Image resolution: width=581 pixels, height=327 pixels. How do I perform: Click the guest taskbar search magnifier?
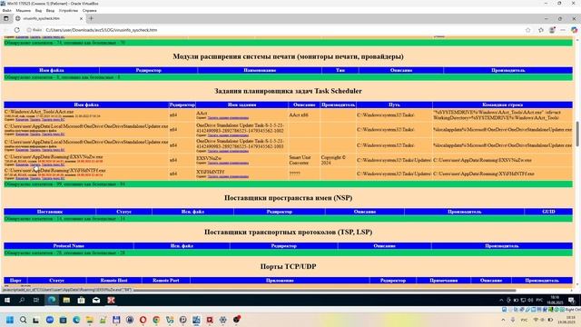pyautogui.click(x=22, y=300)
